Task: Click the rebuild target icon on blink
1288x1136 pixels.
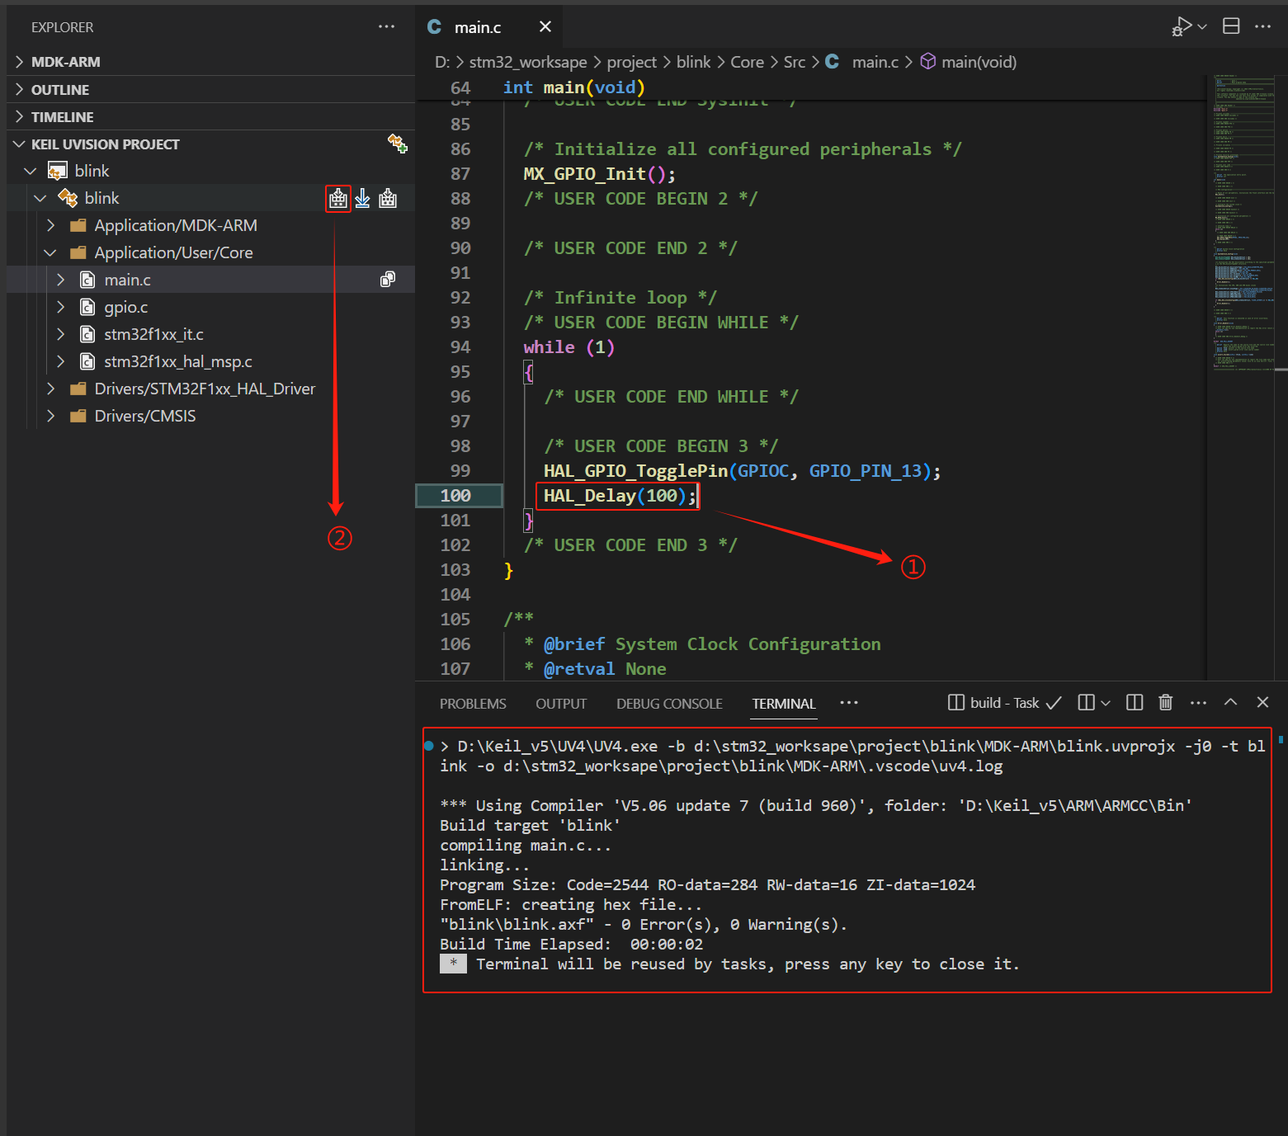Action: click(x=388, y=198)
